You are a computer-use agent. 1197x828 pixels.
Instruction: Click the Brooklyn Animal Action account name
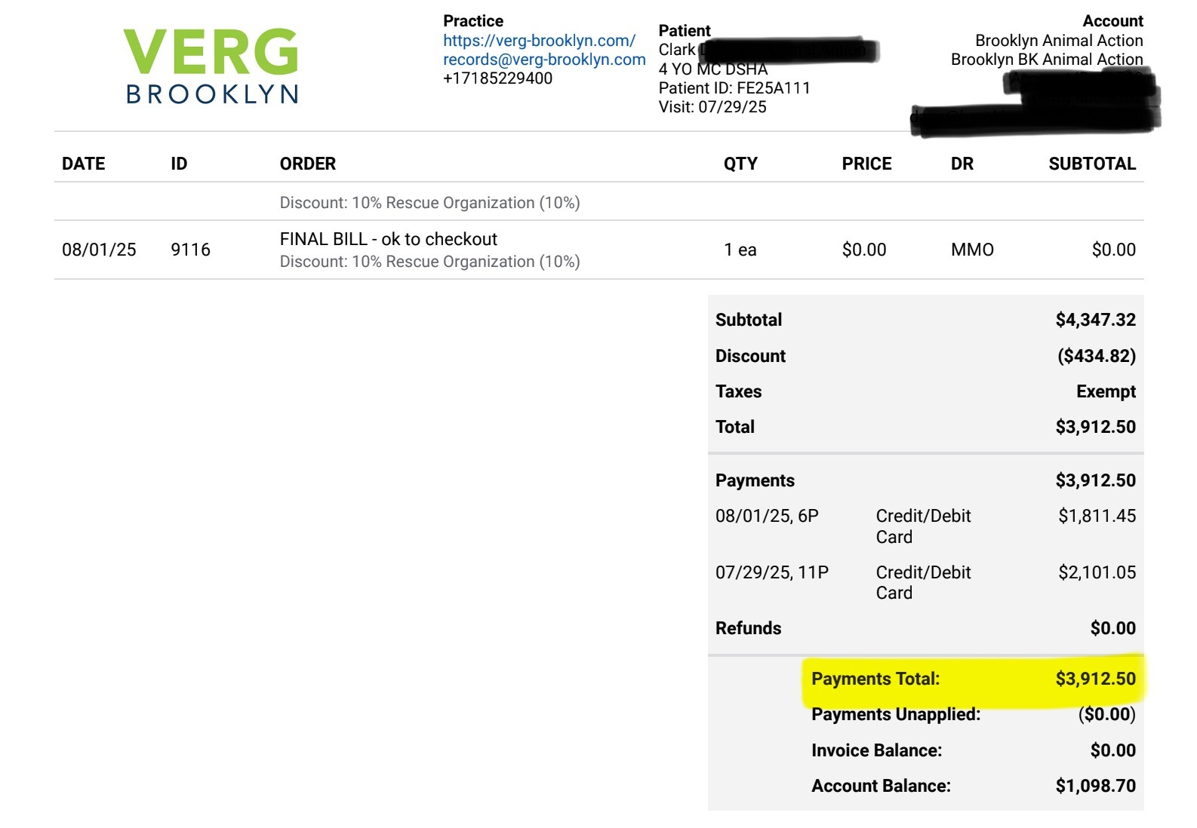coord(1059,41)
